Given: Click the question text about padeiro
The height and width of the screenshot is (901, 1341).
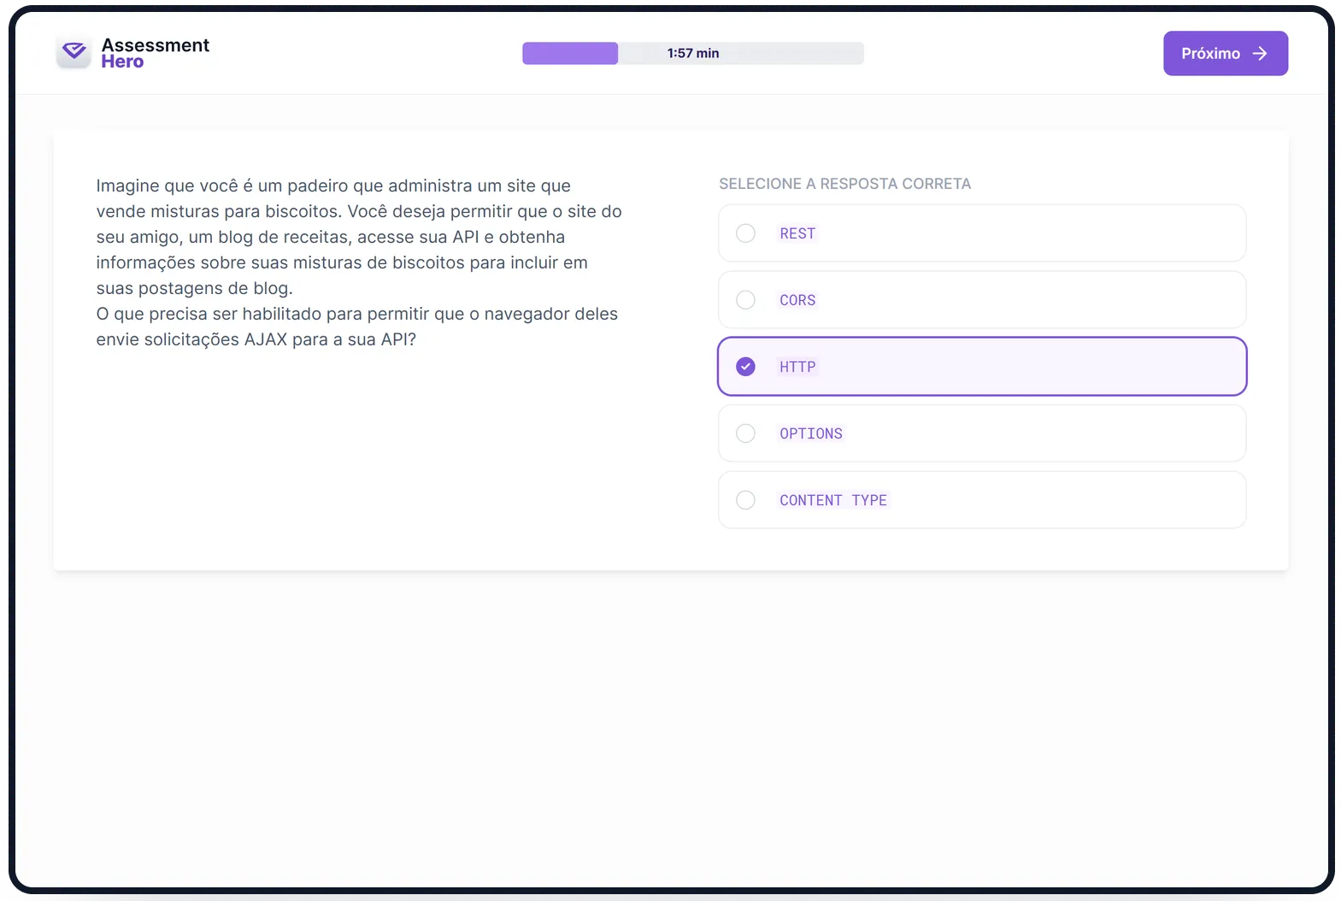Looking at the screenshot, I should (359, 262).
